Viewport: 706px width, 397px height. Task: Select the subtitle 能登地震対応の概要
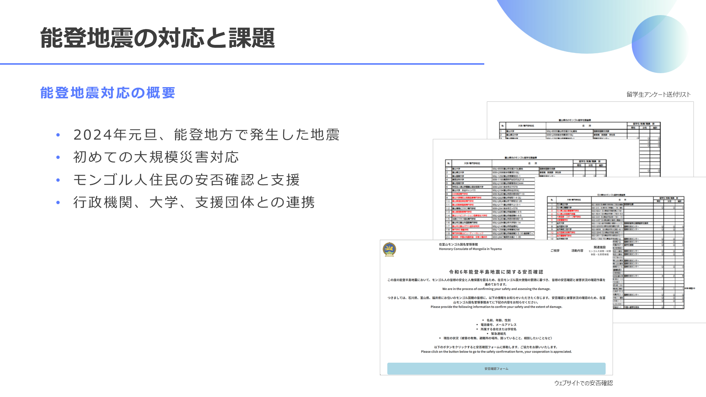[108, 93]
